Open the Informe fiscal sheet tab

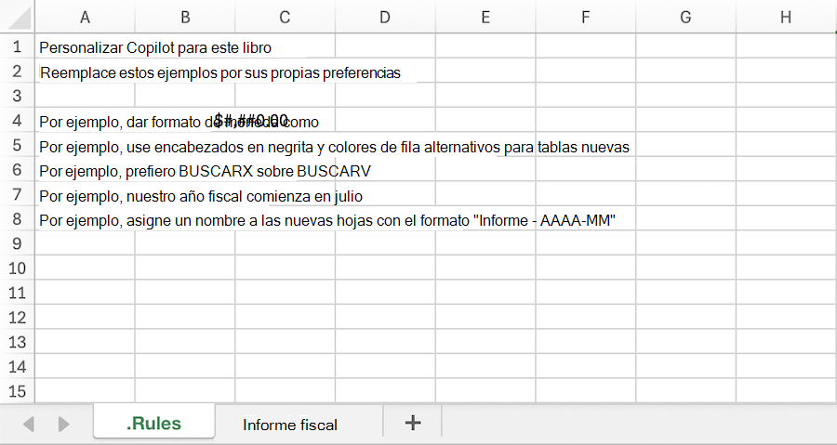[290, 425]
